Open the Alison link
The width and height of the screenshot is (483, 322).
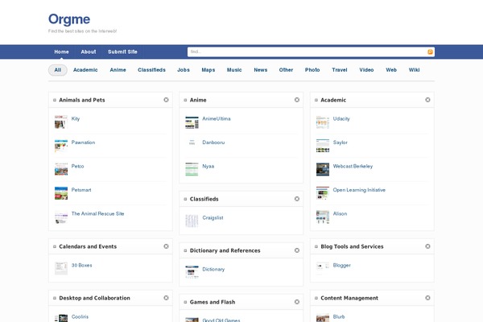pyautogui.click(x=340, y=213)
